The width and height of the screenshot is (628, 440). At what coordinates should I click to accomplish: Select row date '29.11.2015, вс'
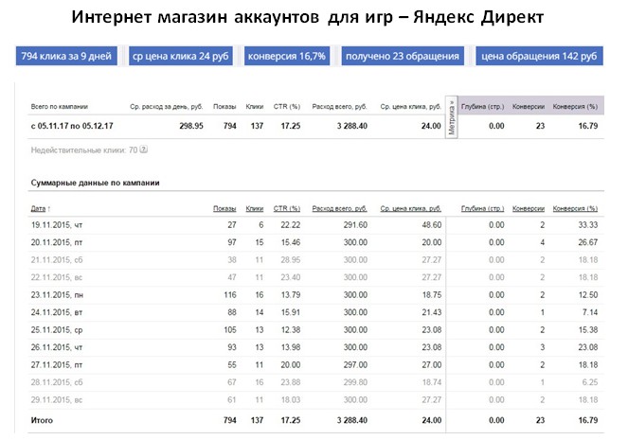click(57, 400)
